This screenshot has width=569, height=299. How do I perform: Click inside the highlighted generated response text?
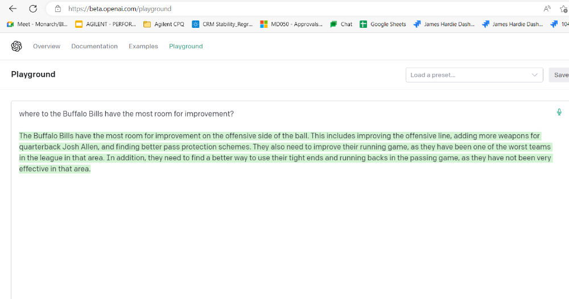[286, 152]
